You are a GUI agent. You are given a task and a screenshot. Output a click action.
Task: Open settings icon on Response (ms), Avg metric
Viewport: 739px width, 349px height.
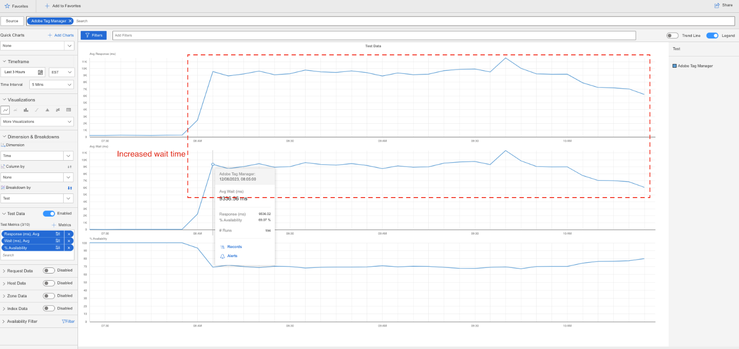tap(58, 234)
